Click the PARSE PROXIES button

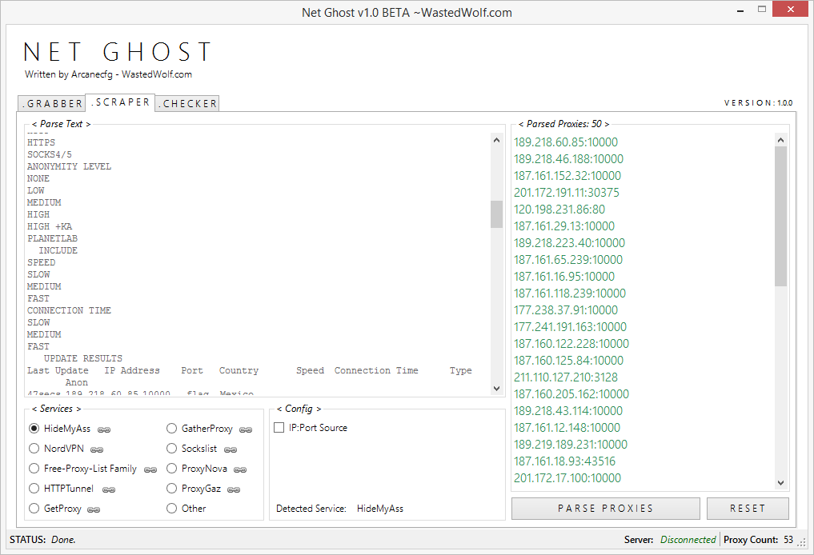tap(605, 509)
